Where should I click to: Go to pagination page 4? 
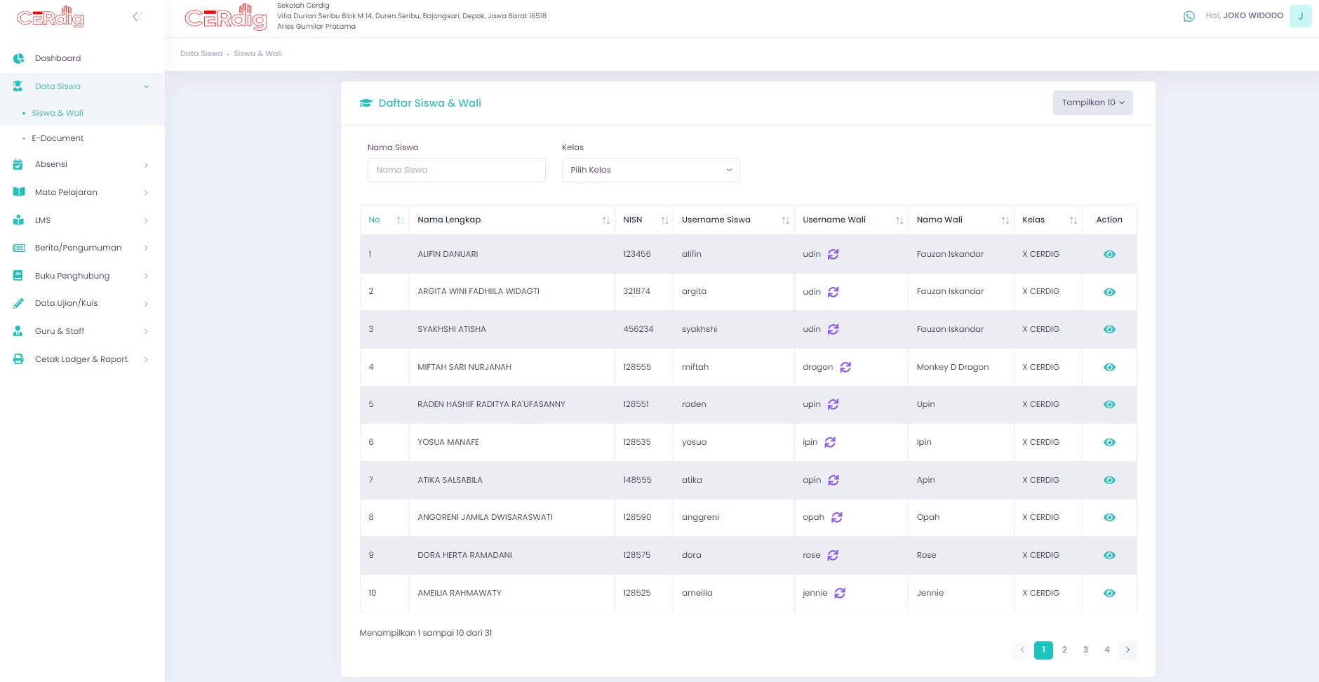click(1106, 650)
